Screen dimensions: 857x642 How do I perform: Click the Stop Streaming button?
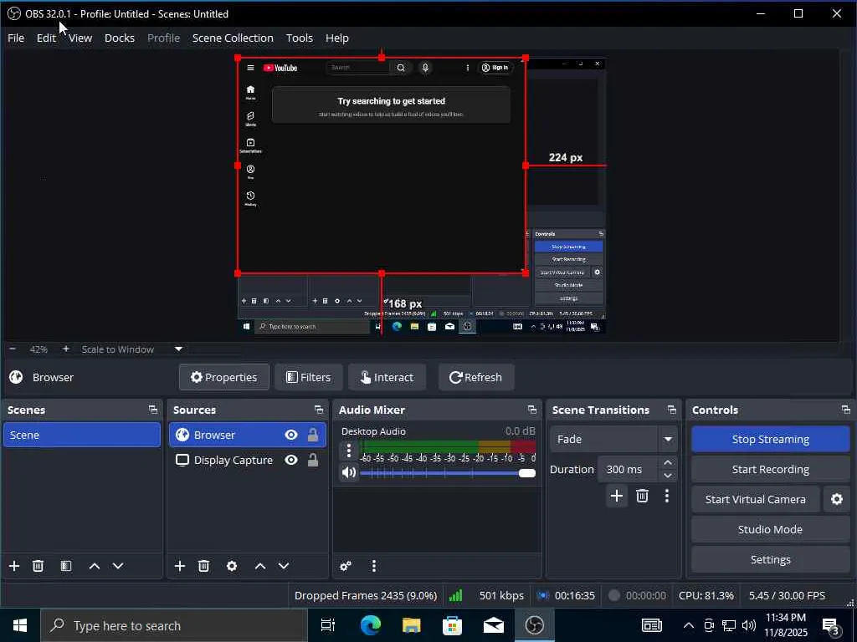(770, 439)
